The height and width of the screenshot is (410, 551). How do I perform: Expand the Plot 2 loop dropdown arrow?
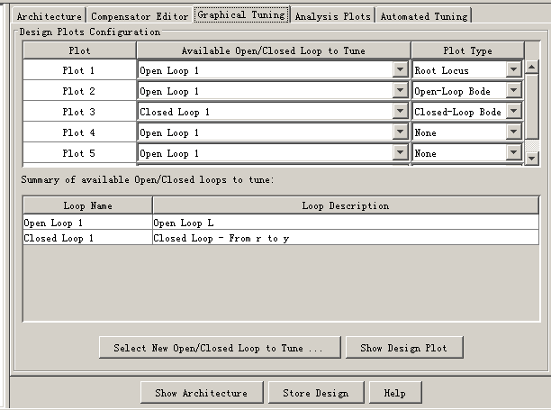pos(400,91)
